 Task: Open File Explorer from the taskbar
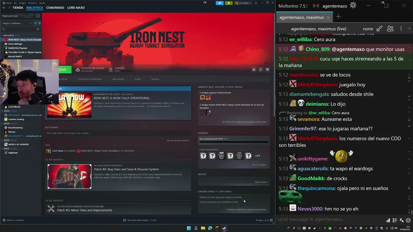203,228
